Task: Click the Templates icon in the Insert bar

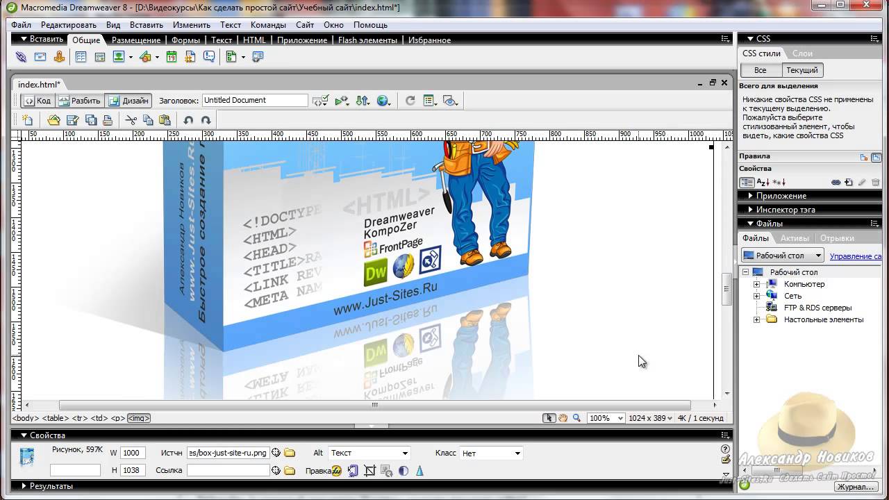Action: coord(231,57)
